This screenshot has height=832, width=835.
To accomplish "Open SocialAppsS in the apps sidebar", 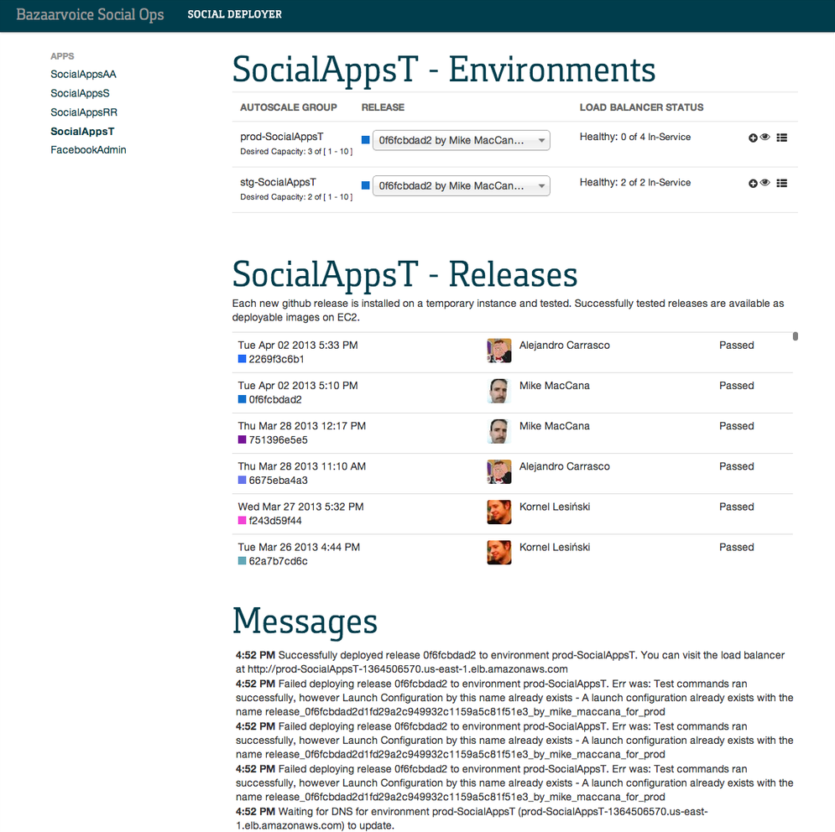I will pyautogui.click(x=80, y=93).
